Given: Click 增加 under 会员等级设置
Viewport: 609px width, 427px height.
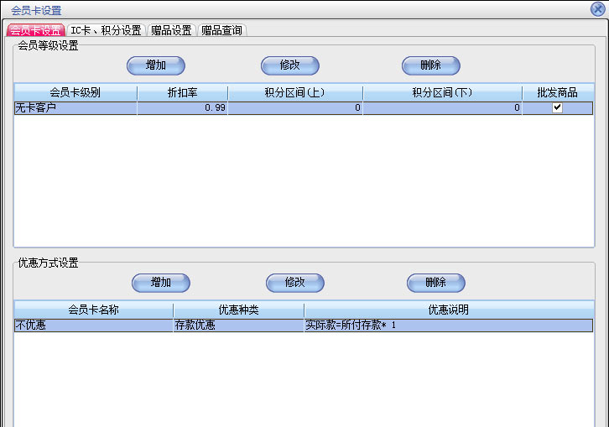Looking at the screenshot, I should point(155,65).
